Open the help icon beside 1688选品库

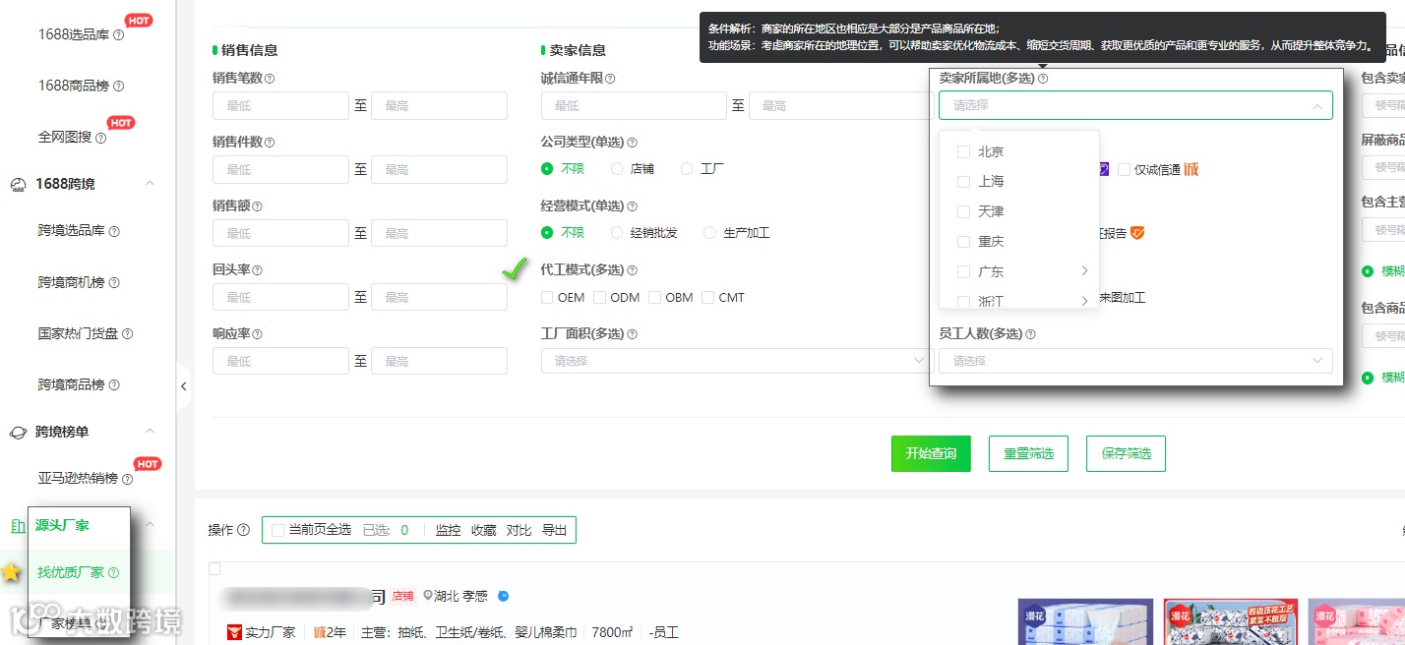click(x=119, y=34)
